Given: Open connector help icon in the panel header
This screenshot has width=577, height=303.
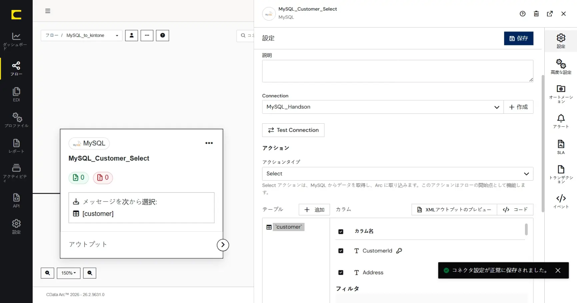Looking at the screenshot, I should click(523, 14).
